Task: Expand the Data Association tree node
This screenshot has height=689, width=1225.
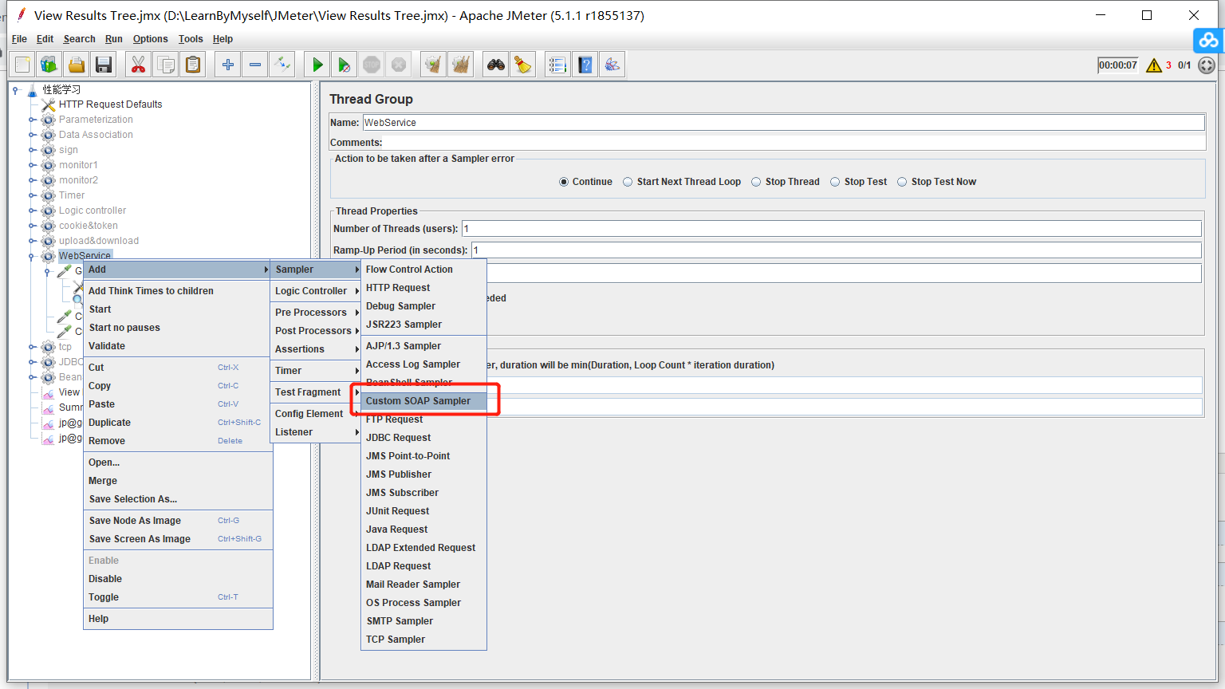Action: [x=32, y=135]
